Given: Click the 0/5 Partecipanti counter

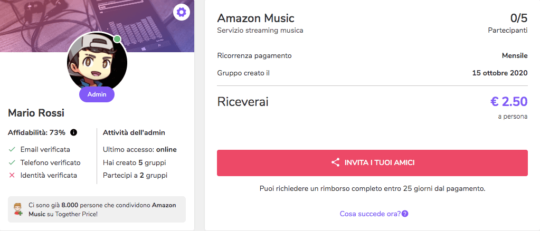Looking at the screenshot, I should pyautogui.click(x=508, y=23).
